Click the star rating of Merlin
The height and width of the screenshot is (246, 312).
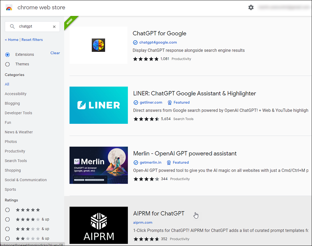[x=146, y=179]
